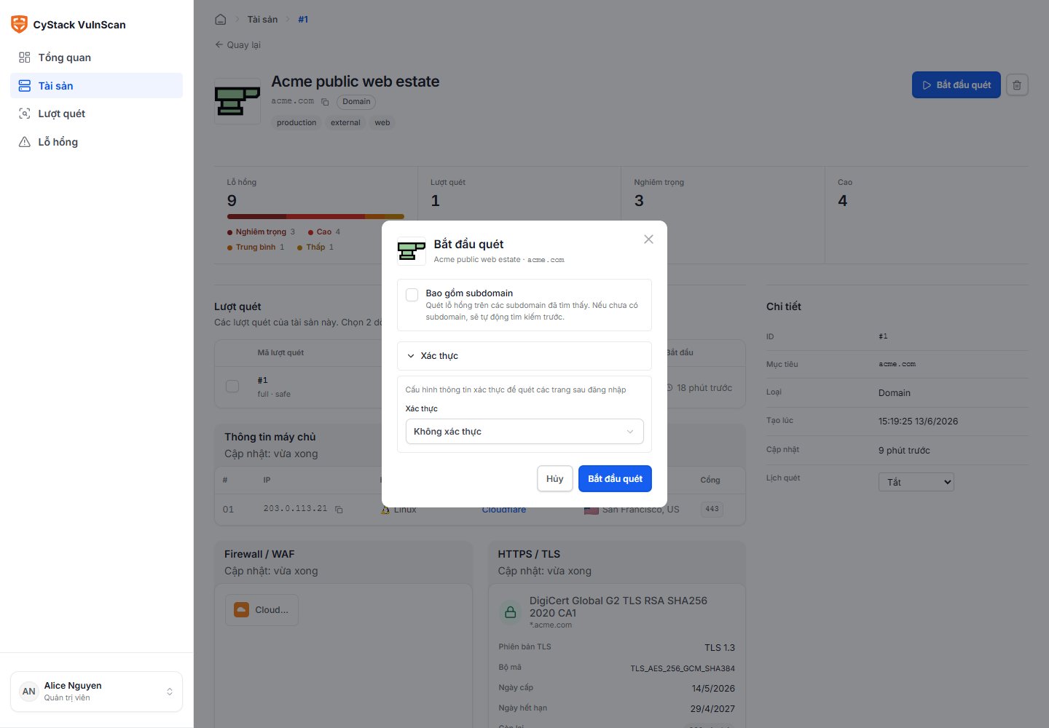Select Tài sản in the sidebar
This screenshot has width=1049, height=728.
click(96, 85)
